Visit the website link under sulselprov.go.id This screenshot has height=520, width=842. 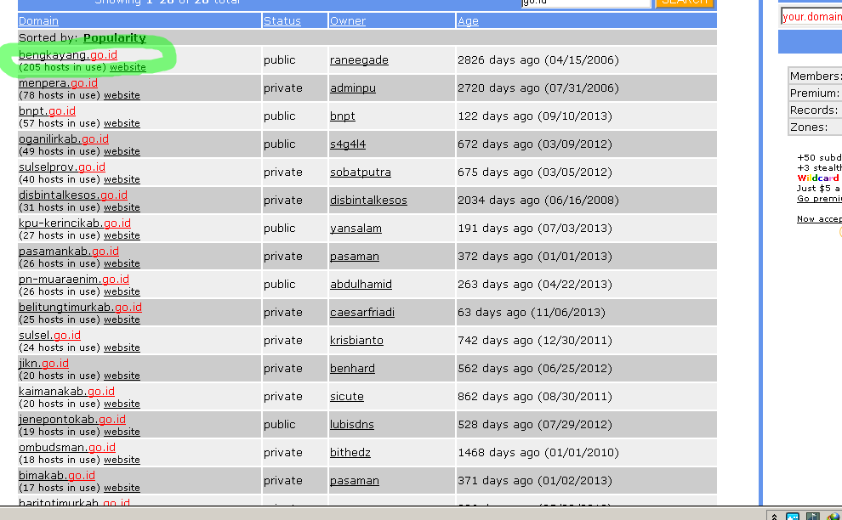tap(122, 179)
